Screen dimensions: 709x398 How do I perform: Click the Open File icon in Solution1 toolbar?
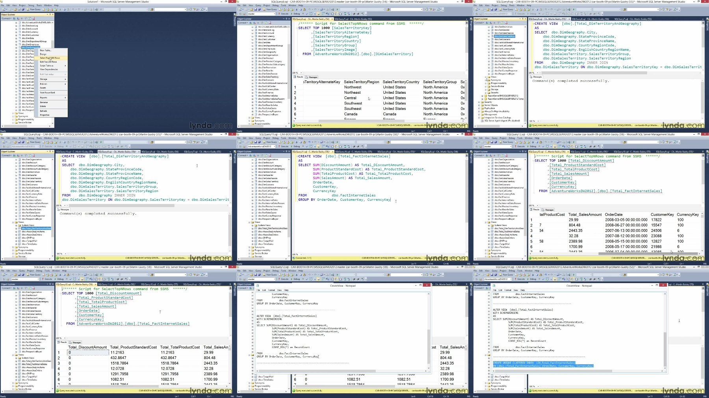coord(15,9)
